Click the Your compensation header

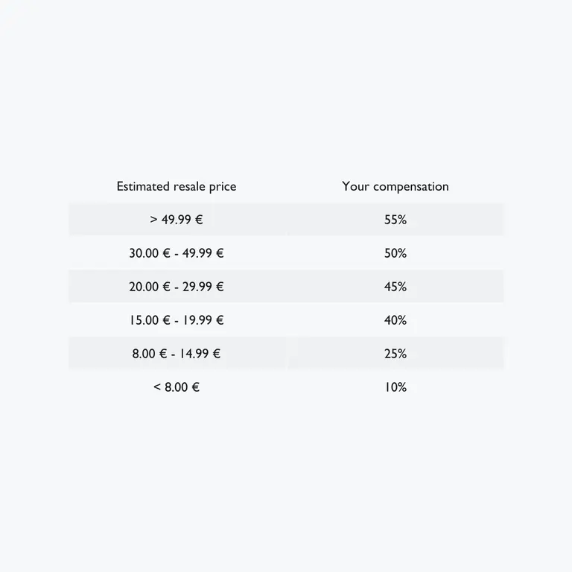395,186
